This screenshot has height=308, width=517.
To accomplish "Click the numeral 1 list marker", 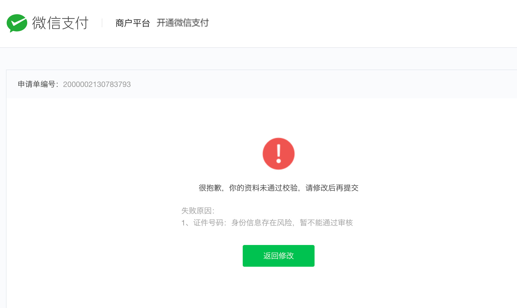I will tap(183, 223).
